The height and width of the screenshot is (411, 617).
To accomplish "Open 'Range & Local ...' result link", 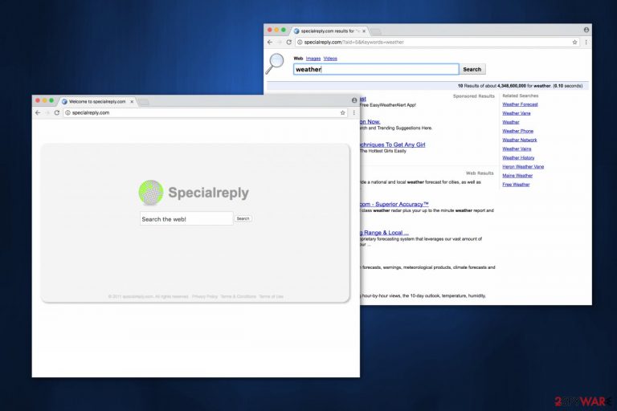I will pos(385,233).
